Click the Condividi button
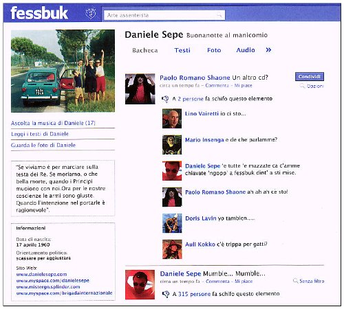 coord(310,77)
